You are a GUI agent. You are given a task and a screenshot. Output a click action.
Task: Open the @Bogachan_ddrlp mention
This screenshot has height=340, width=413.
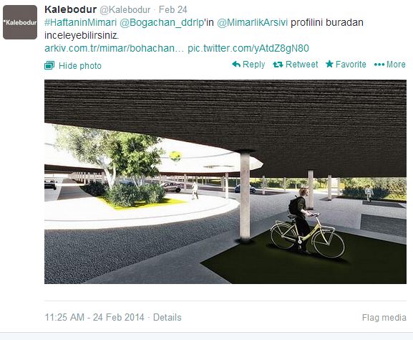(x=162, y=23)
